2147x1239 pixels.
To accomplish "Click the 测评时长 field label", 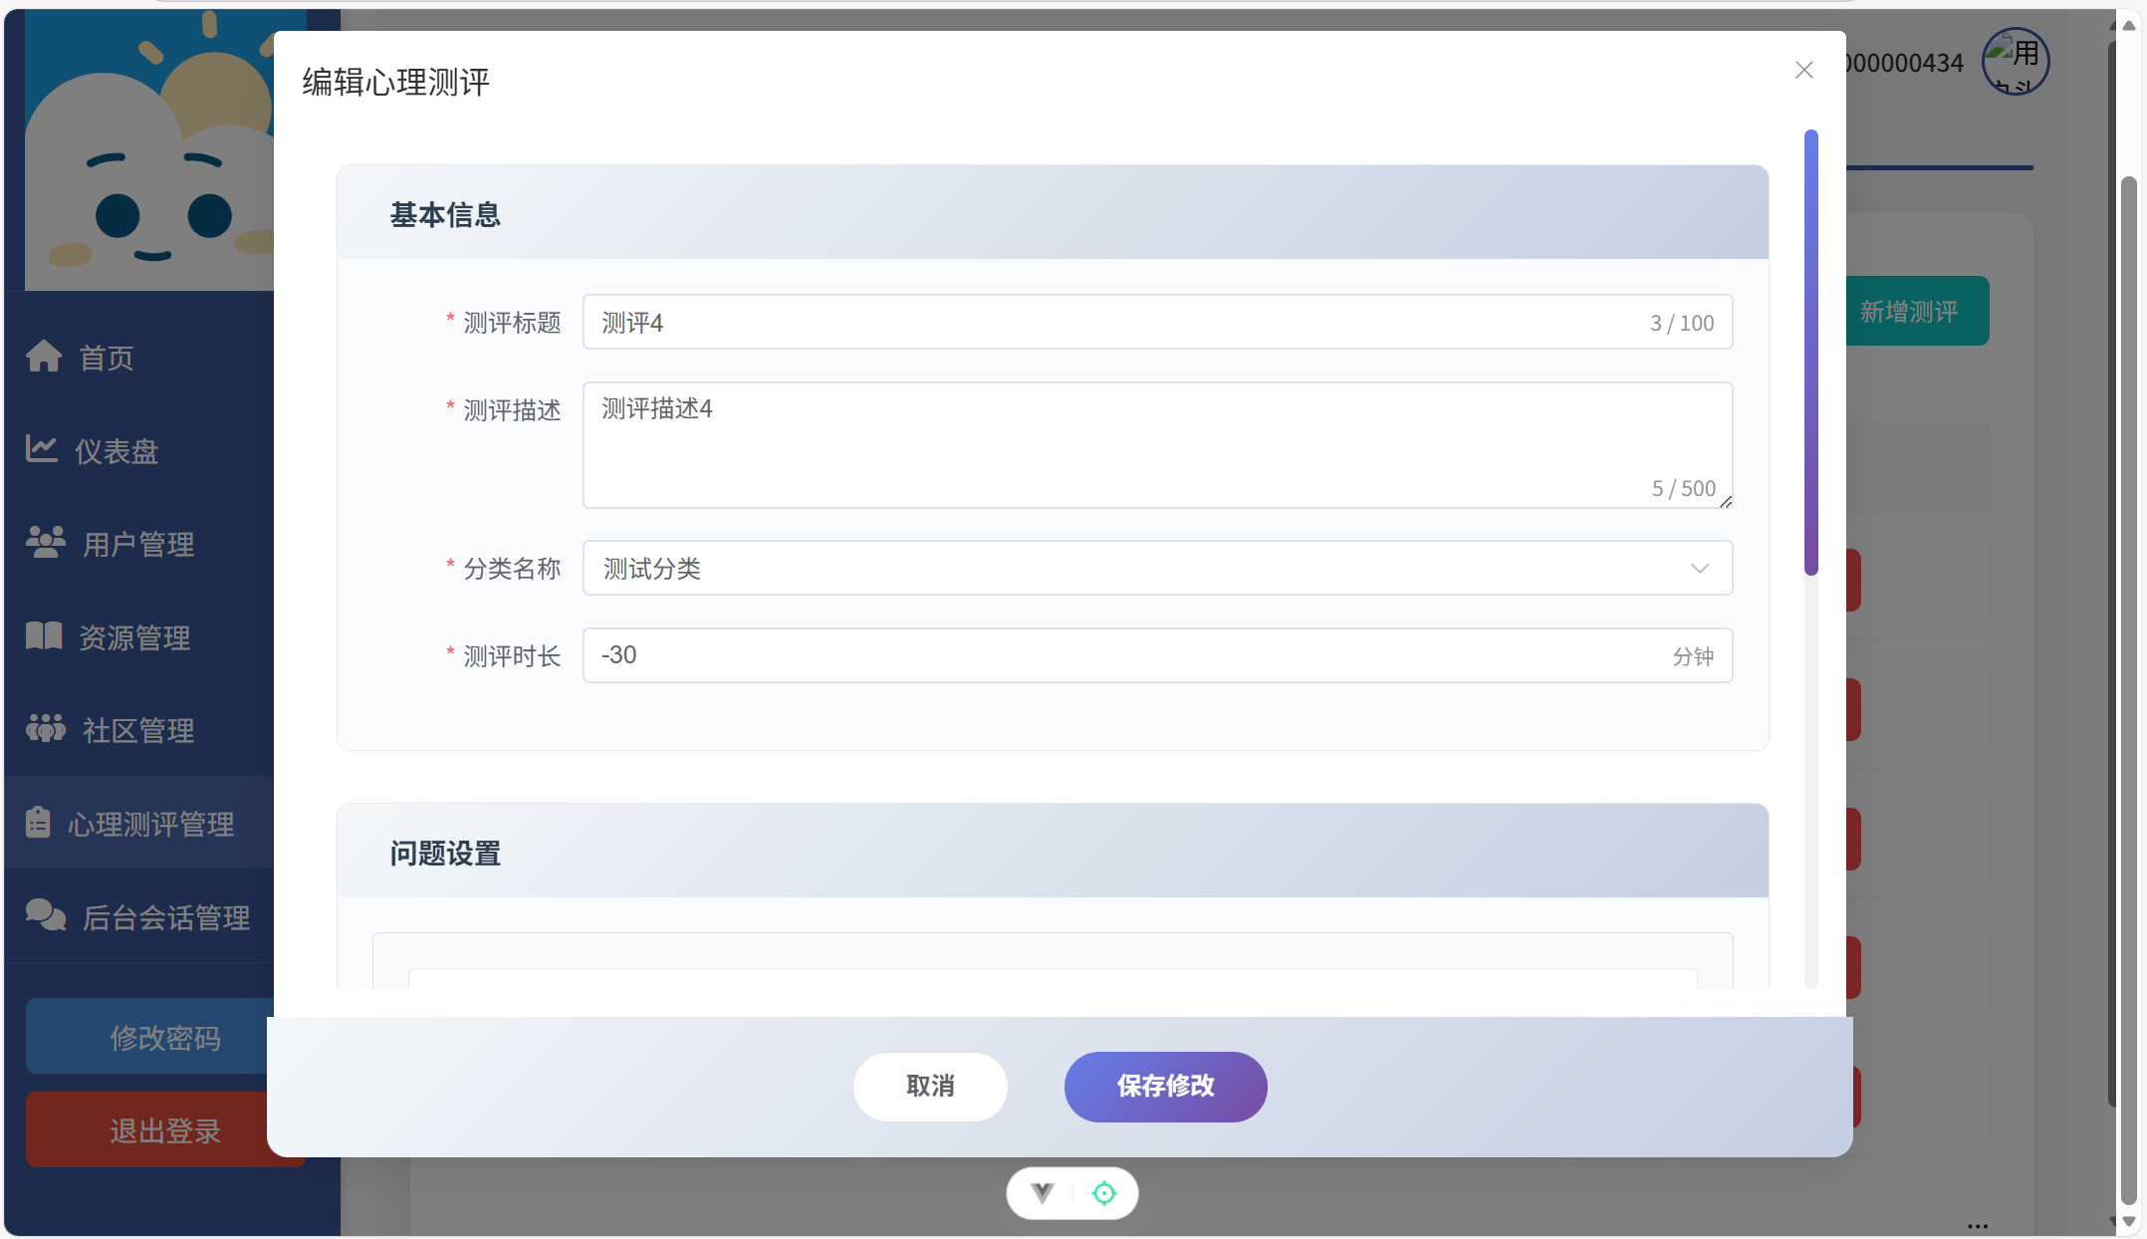I will tap(512, 656).
